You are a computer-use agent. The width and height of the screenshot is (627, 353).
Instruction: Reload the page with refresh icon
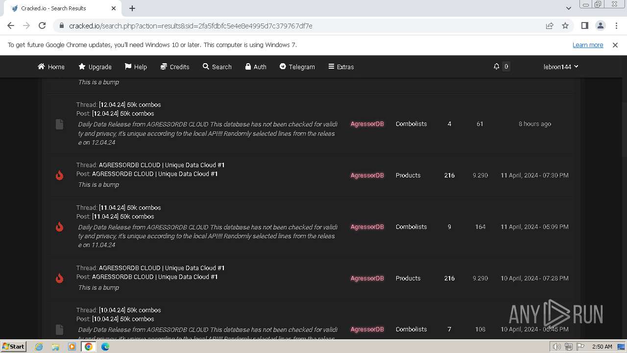(42, 25)
